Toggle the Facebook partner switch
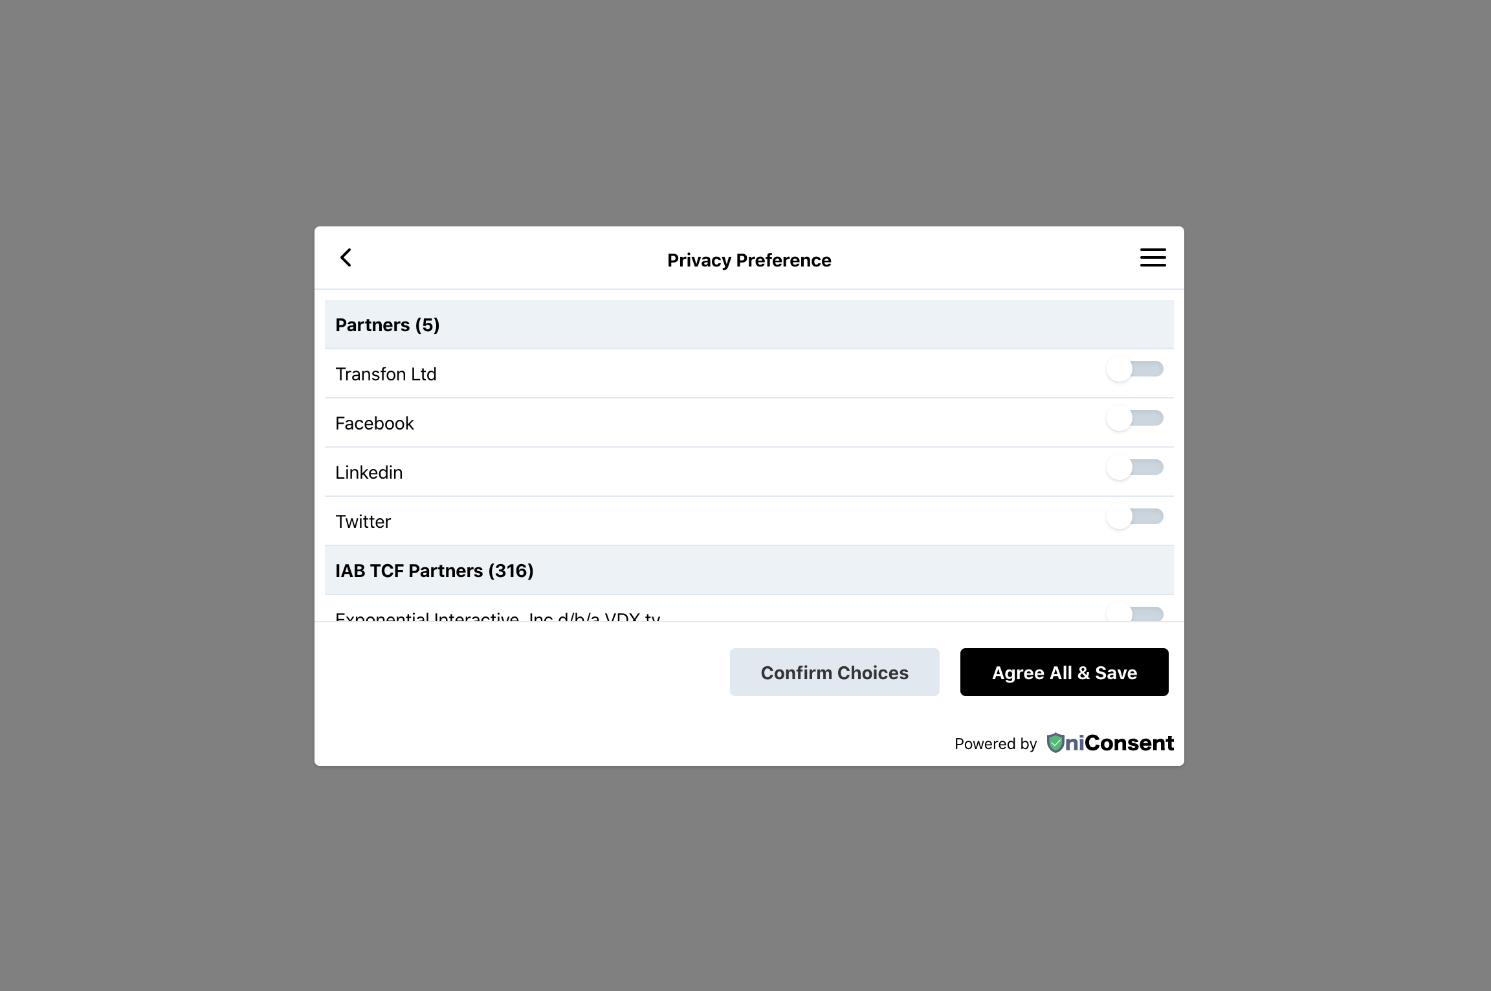 1134,419
